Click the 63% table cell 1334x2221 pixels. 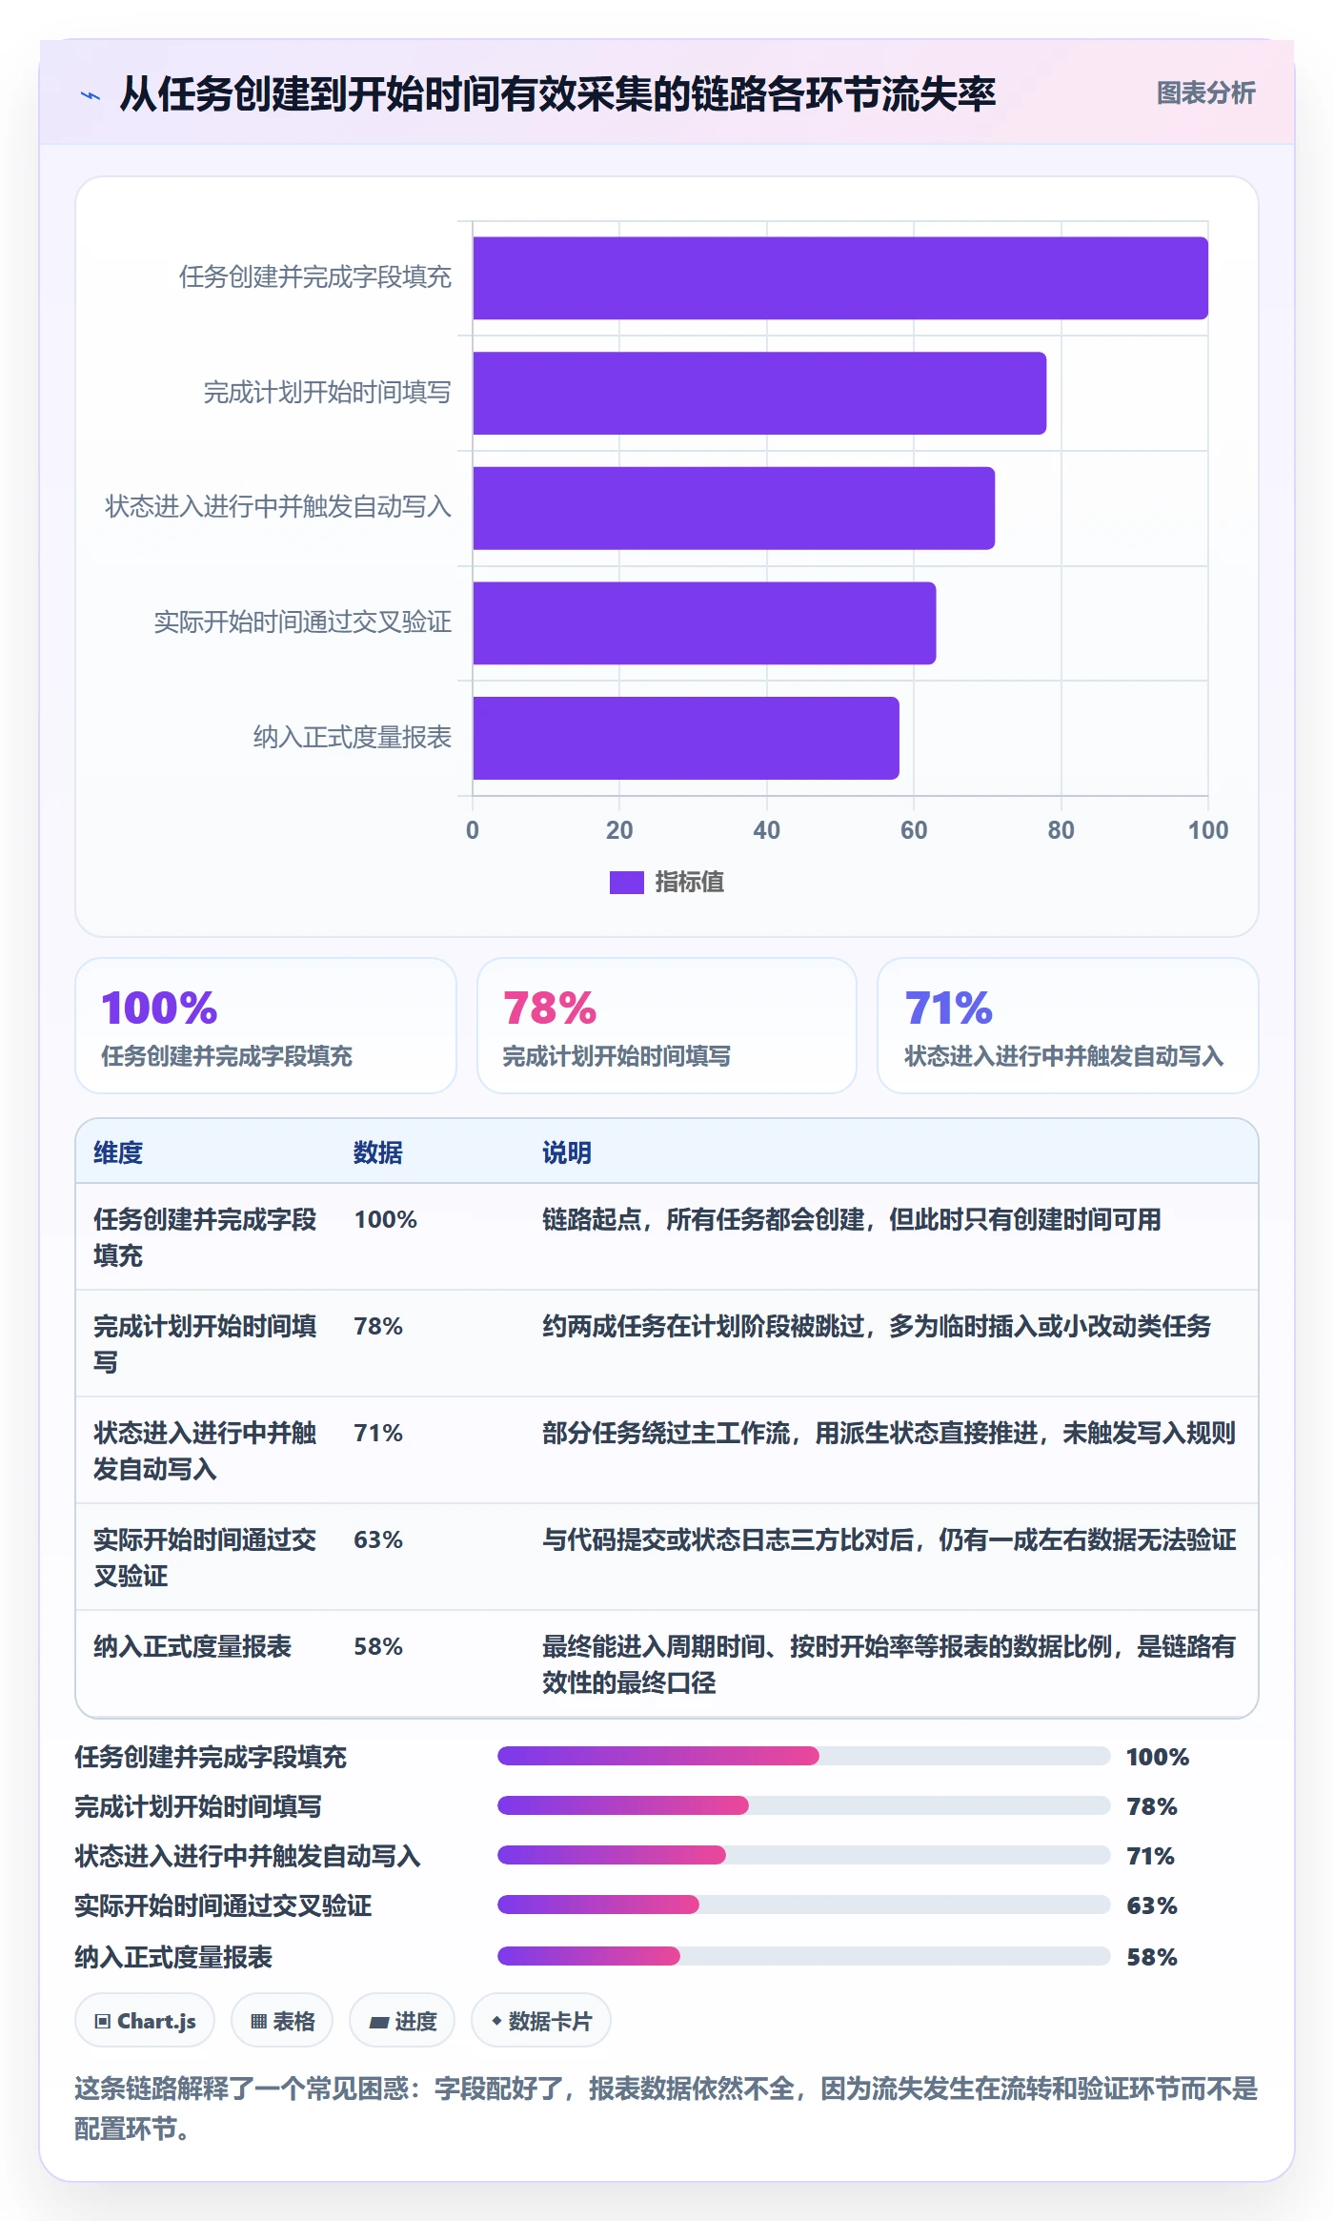point(378,1539)
